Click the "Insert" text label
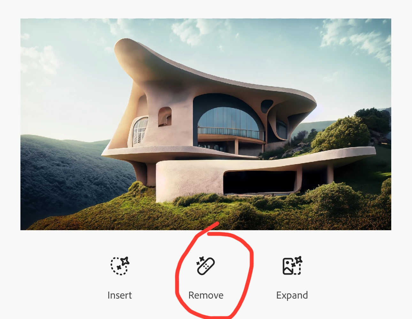Screen dimensions: 412x319 click(x=120, y=295)
